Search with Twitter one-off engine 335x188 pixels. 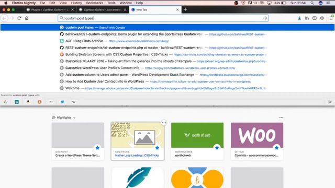pos(62,102)
